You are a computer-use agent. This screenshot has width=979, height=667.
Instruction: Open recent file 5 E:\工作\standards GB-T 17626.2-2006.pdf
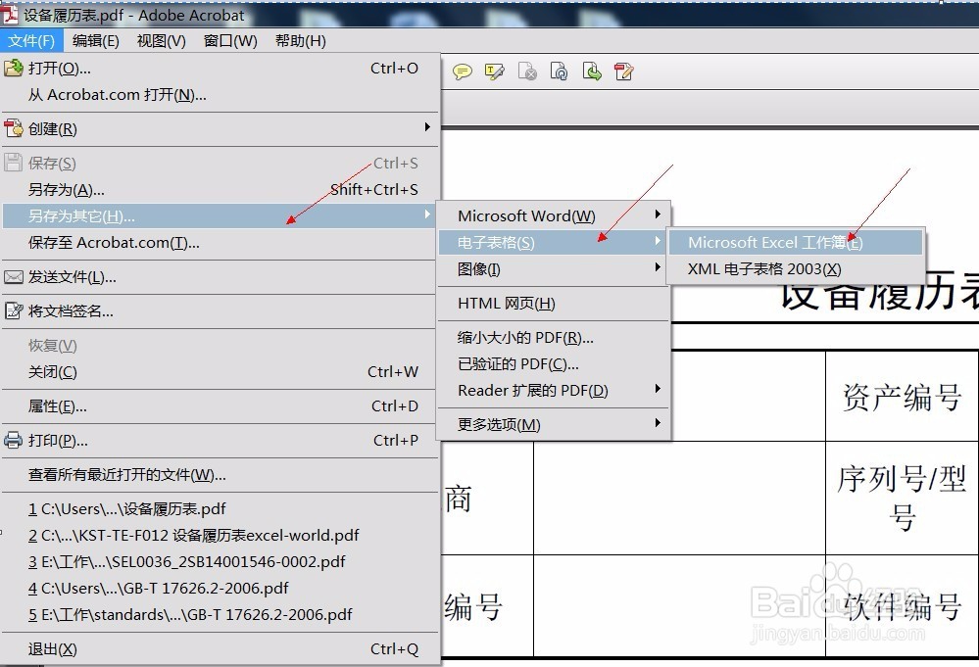coord(220,614)
